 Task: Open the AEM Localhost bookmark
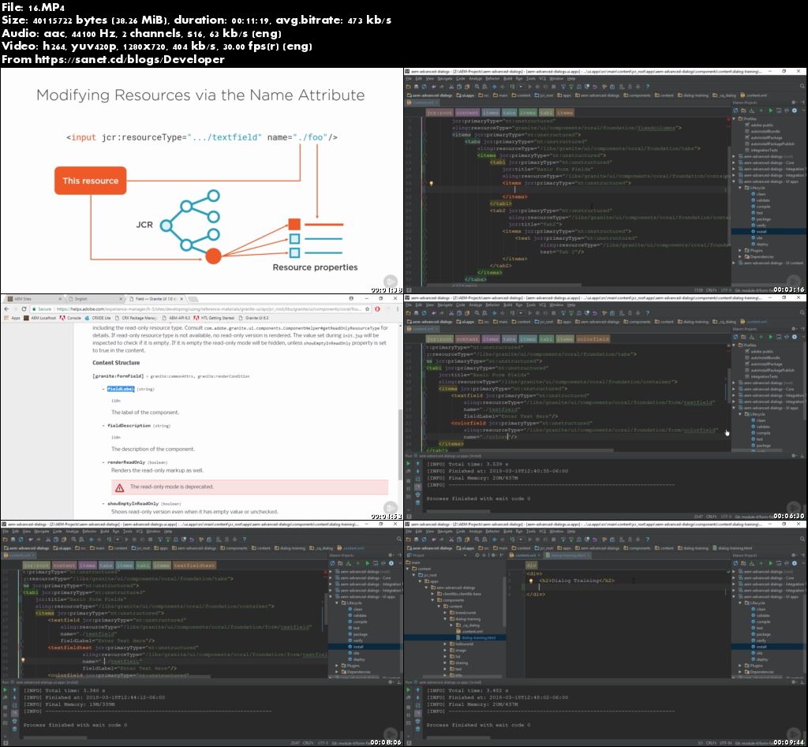pos(39,319)
